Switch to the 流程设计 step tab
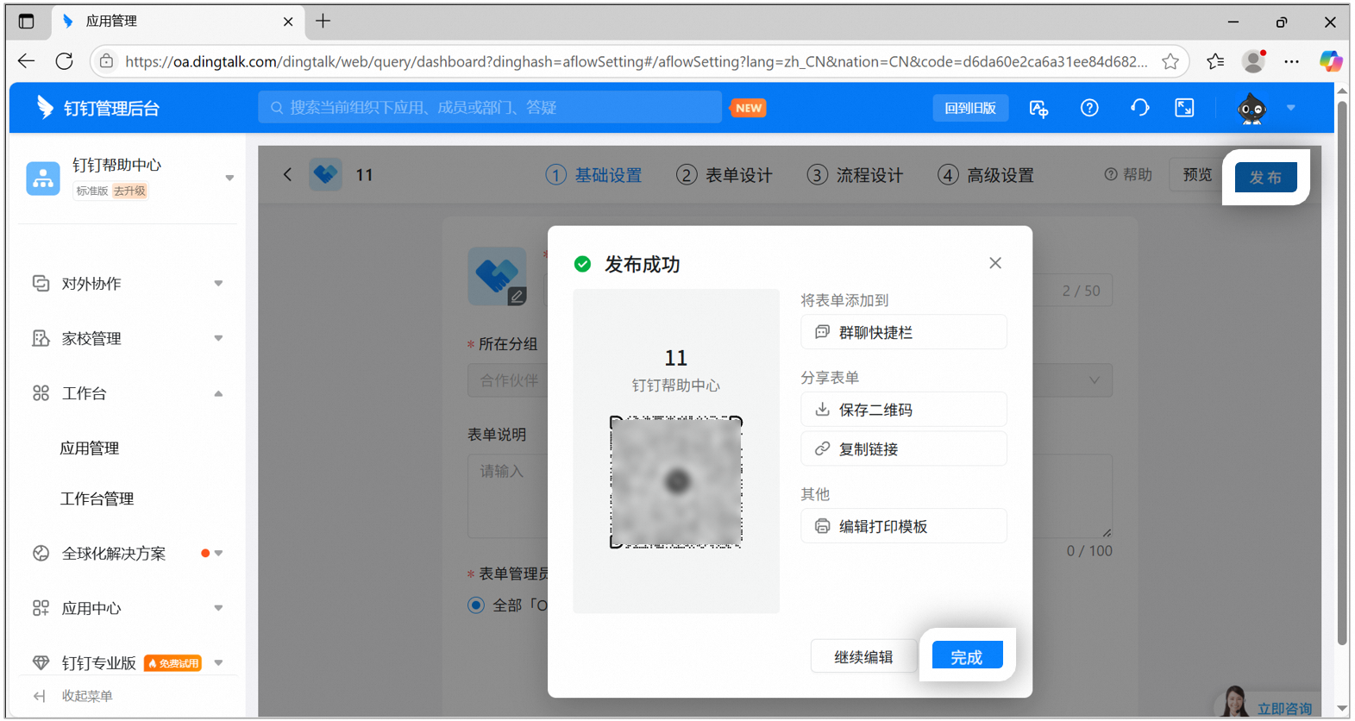Screen dimensions: 1355x721 [x=855, y=175]
